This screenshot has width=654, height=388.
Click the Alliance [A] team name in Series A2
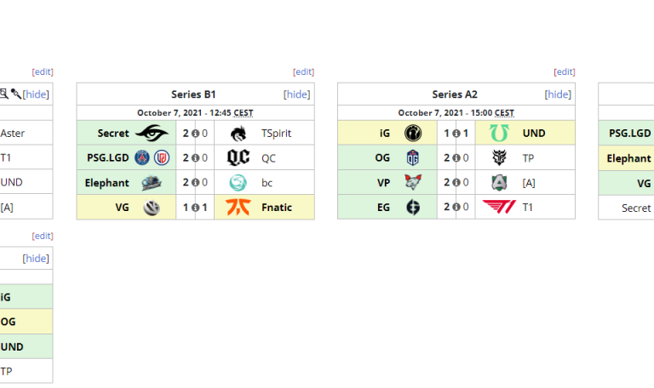(x=529, y=182)
